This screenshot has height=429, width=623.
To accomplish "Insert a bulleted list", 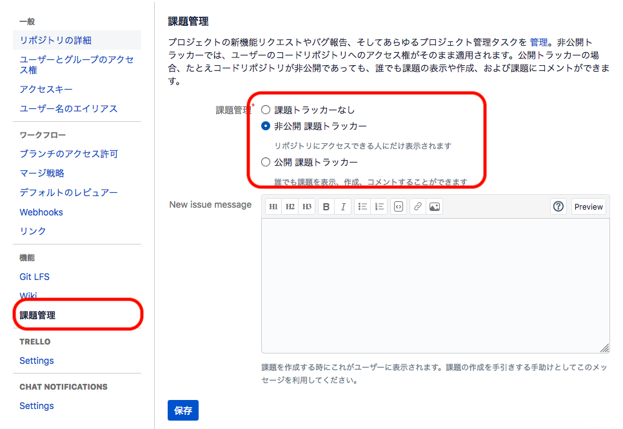I will coord(362,206).
